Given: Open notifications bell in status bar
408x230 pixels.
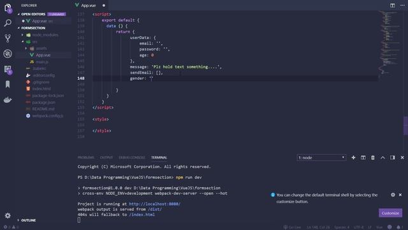Looking at the screenshot, I should point(400,227).
